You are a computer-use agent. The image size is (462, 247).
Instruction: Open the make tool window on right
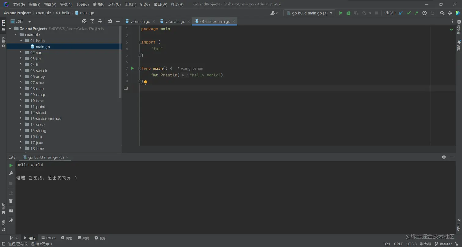tap(458, 225)
